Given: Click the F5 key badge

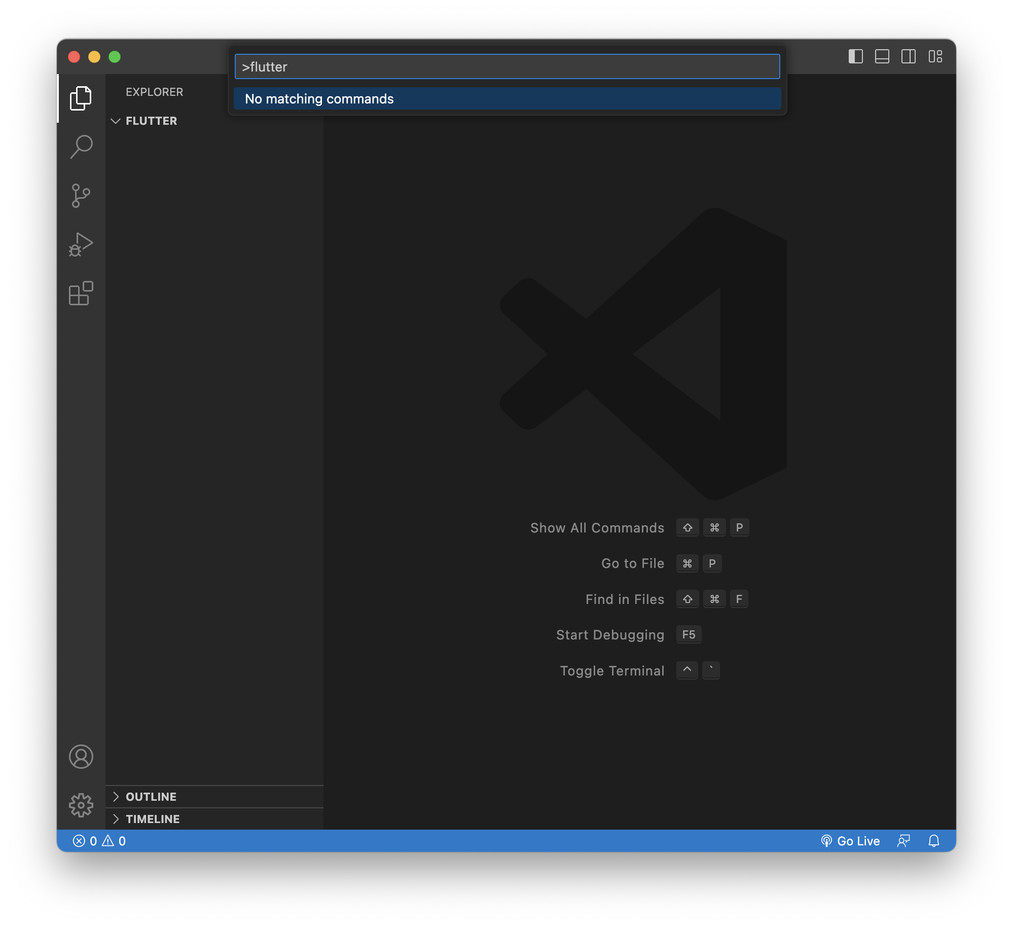Looking at the screenshot, I should 689,634.
